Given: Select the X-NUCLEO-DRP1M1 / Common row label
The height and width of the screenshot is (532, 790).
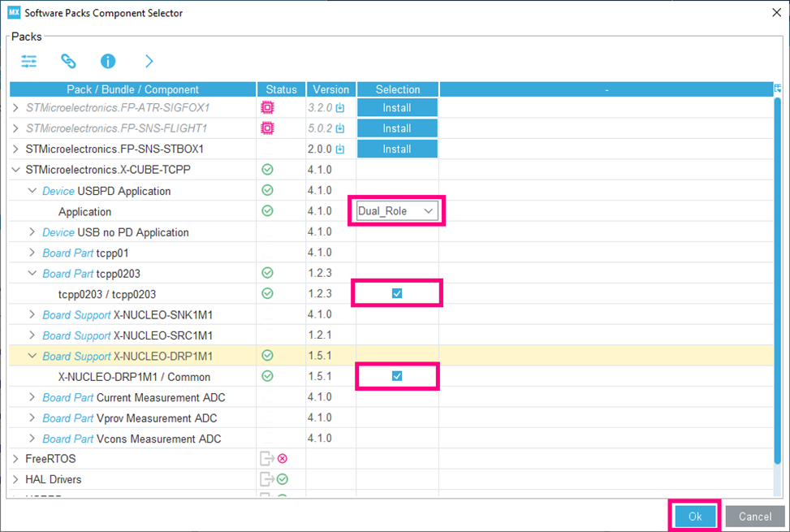Looking at the screenshot, I should pyautogui.click(x=135, y=377).
